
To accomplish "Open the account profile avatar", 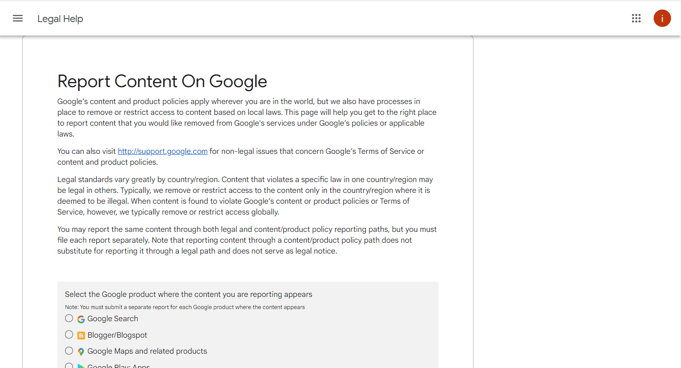I will pos(662,18).
